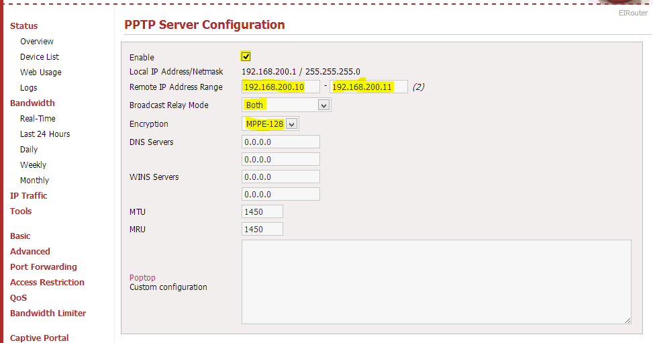Click the textarea resize grip handle

tap(627, 320)
